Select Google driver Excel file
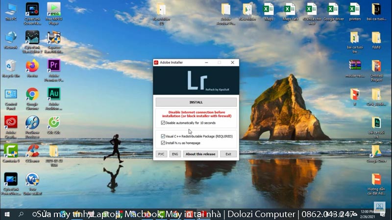 tap(334, 12)
